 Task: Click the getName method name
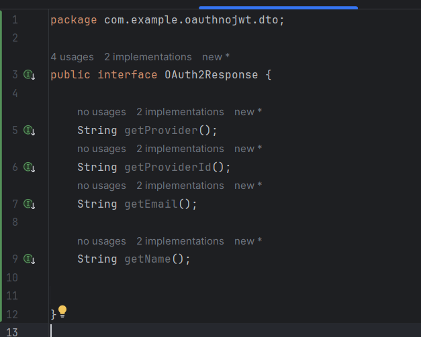[x=148, y=259]
